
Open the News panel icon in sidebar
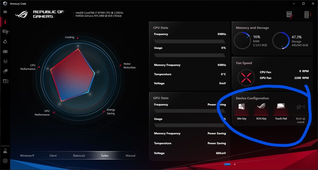tap(5, 81)
